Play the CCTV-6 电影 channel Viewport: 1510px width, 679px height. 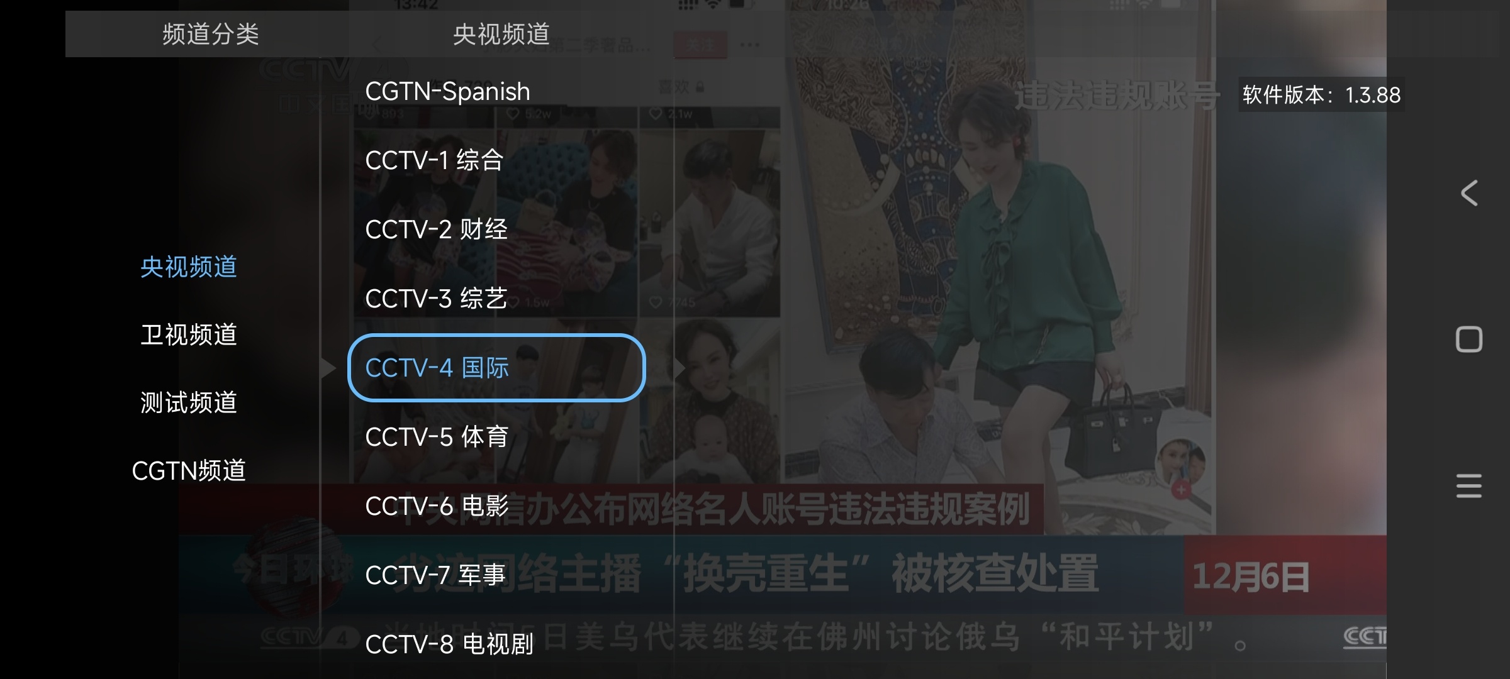click(437, 506)
